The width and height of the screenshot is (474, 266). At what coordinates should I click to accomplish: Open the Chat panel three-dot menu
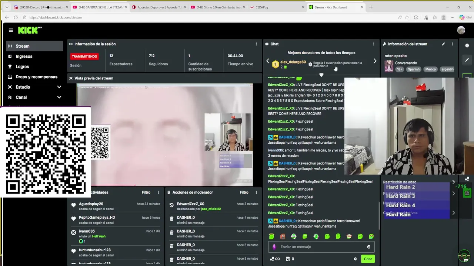373,44
